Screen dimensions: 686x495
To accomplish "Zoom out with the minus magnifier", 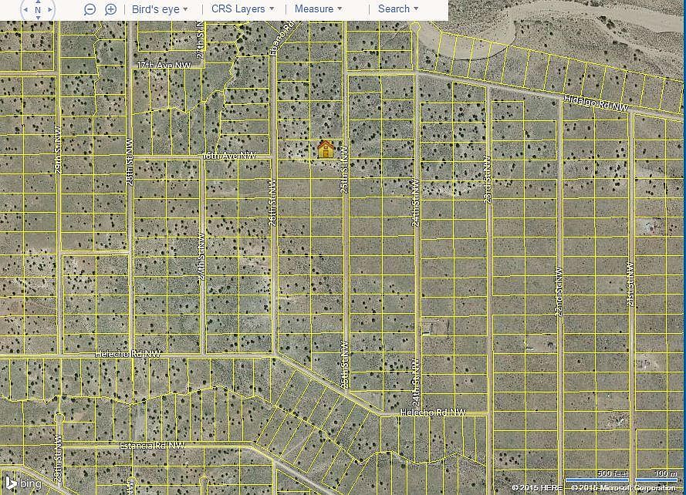I will coord(90,9).
